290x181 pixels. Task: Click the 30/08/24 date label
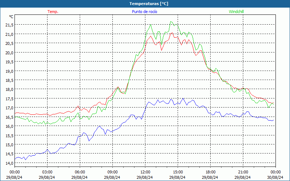275,177
